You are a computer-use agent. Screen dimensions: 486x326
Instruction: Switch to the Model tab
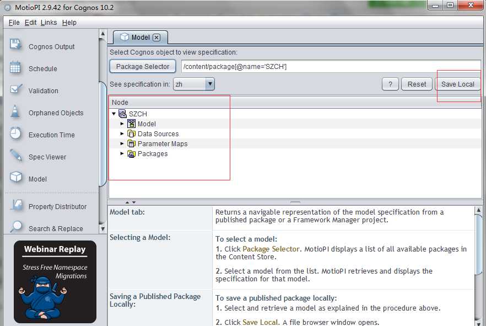pyautogui.click(x=141, y=38)
